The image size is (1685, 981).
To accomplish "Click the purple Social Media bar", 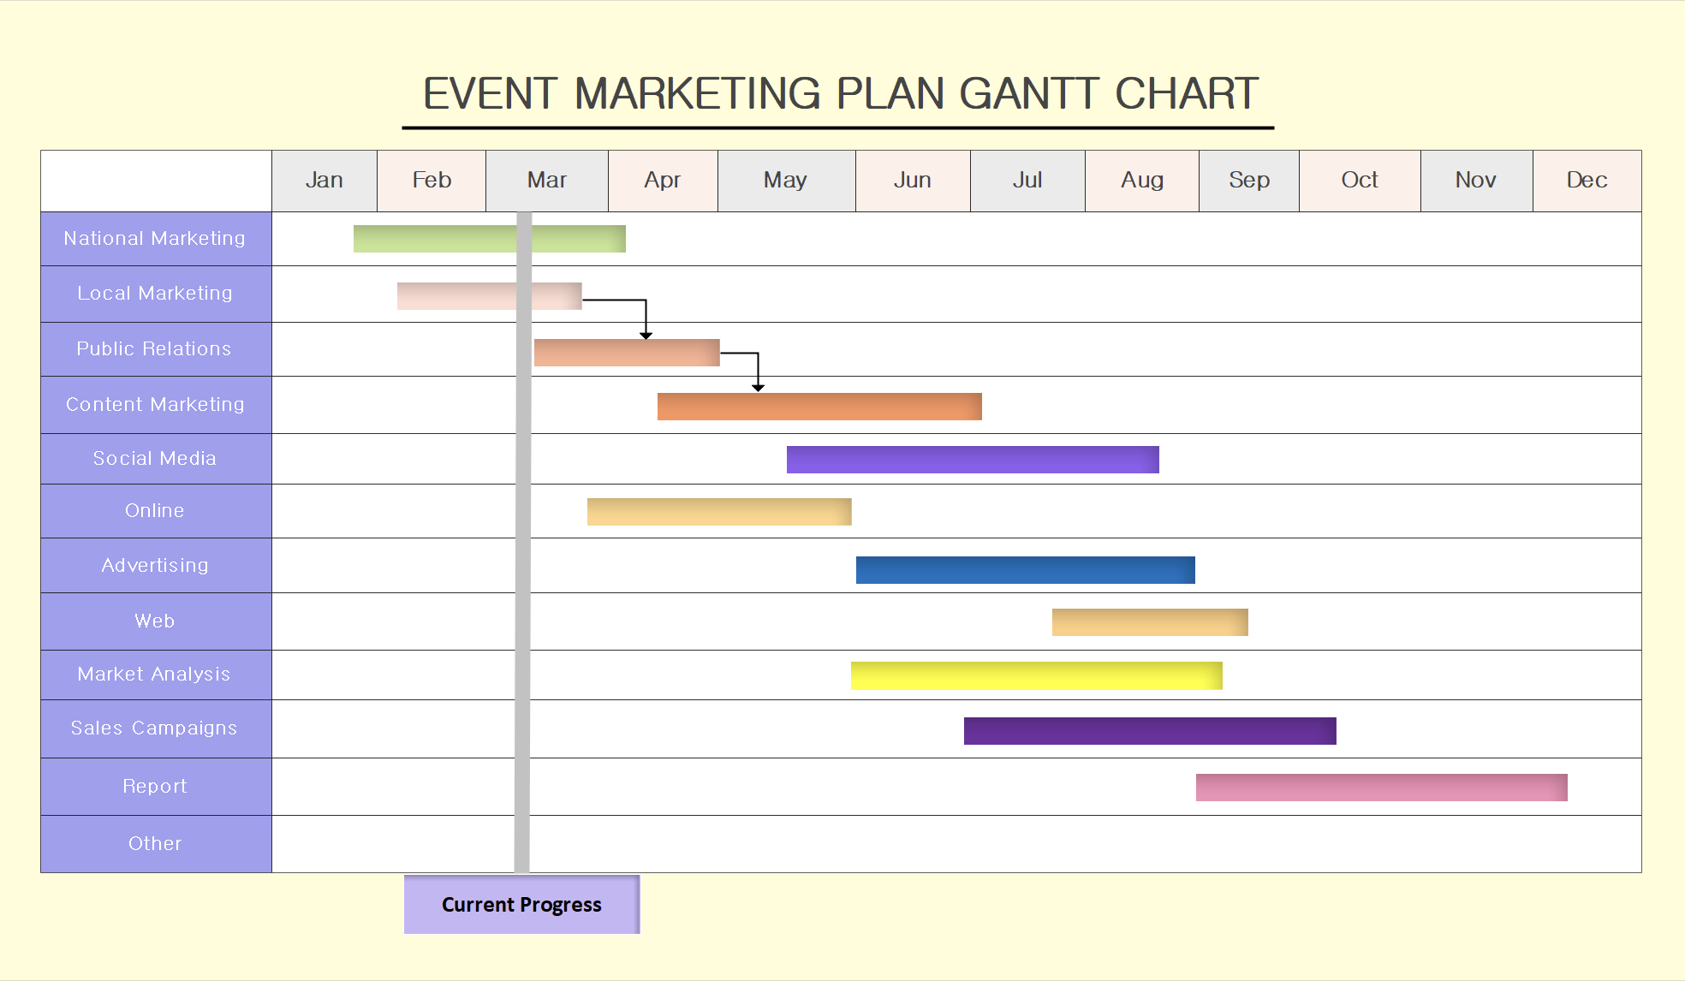I will (x=972, y=460).
